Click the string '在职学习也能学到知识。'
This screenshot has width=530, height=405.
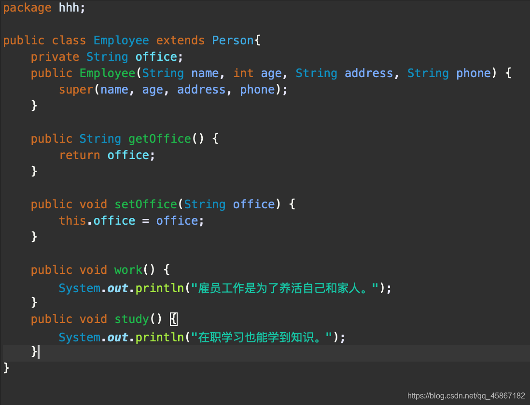[x=262, y=337]
